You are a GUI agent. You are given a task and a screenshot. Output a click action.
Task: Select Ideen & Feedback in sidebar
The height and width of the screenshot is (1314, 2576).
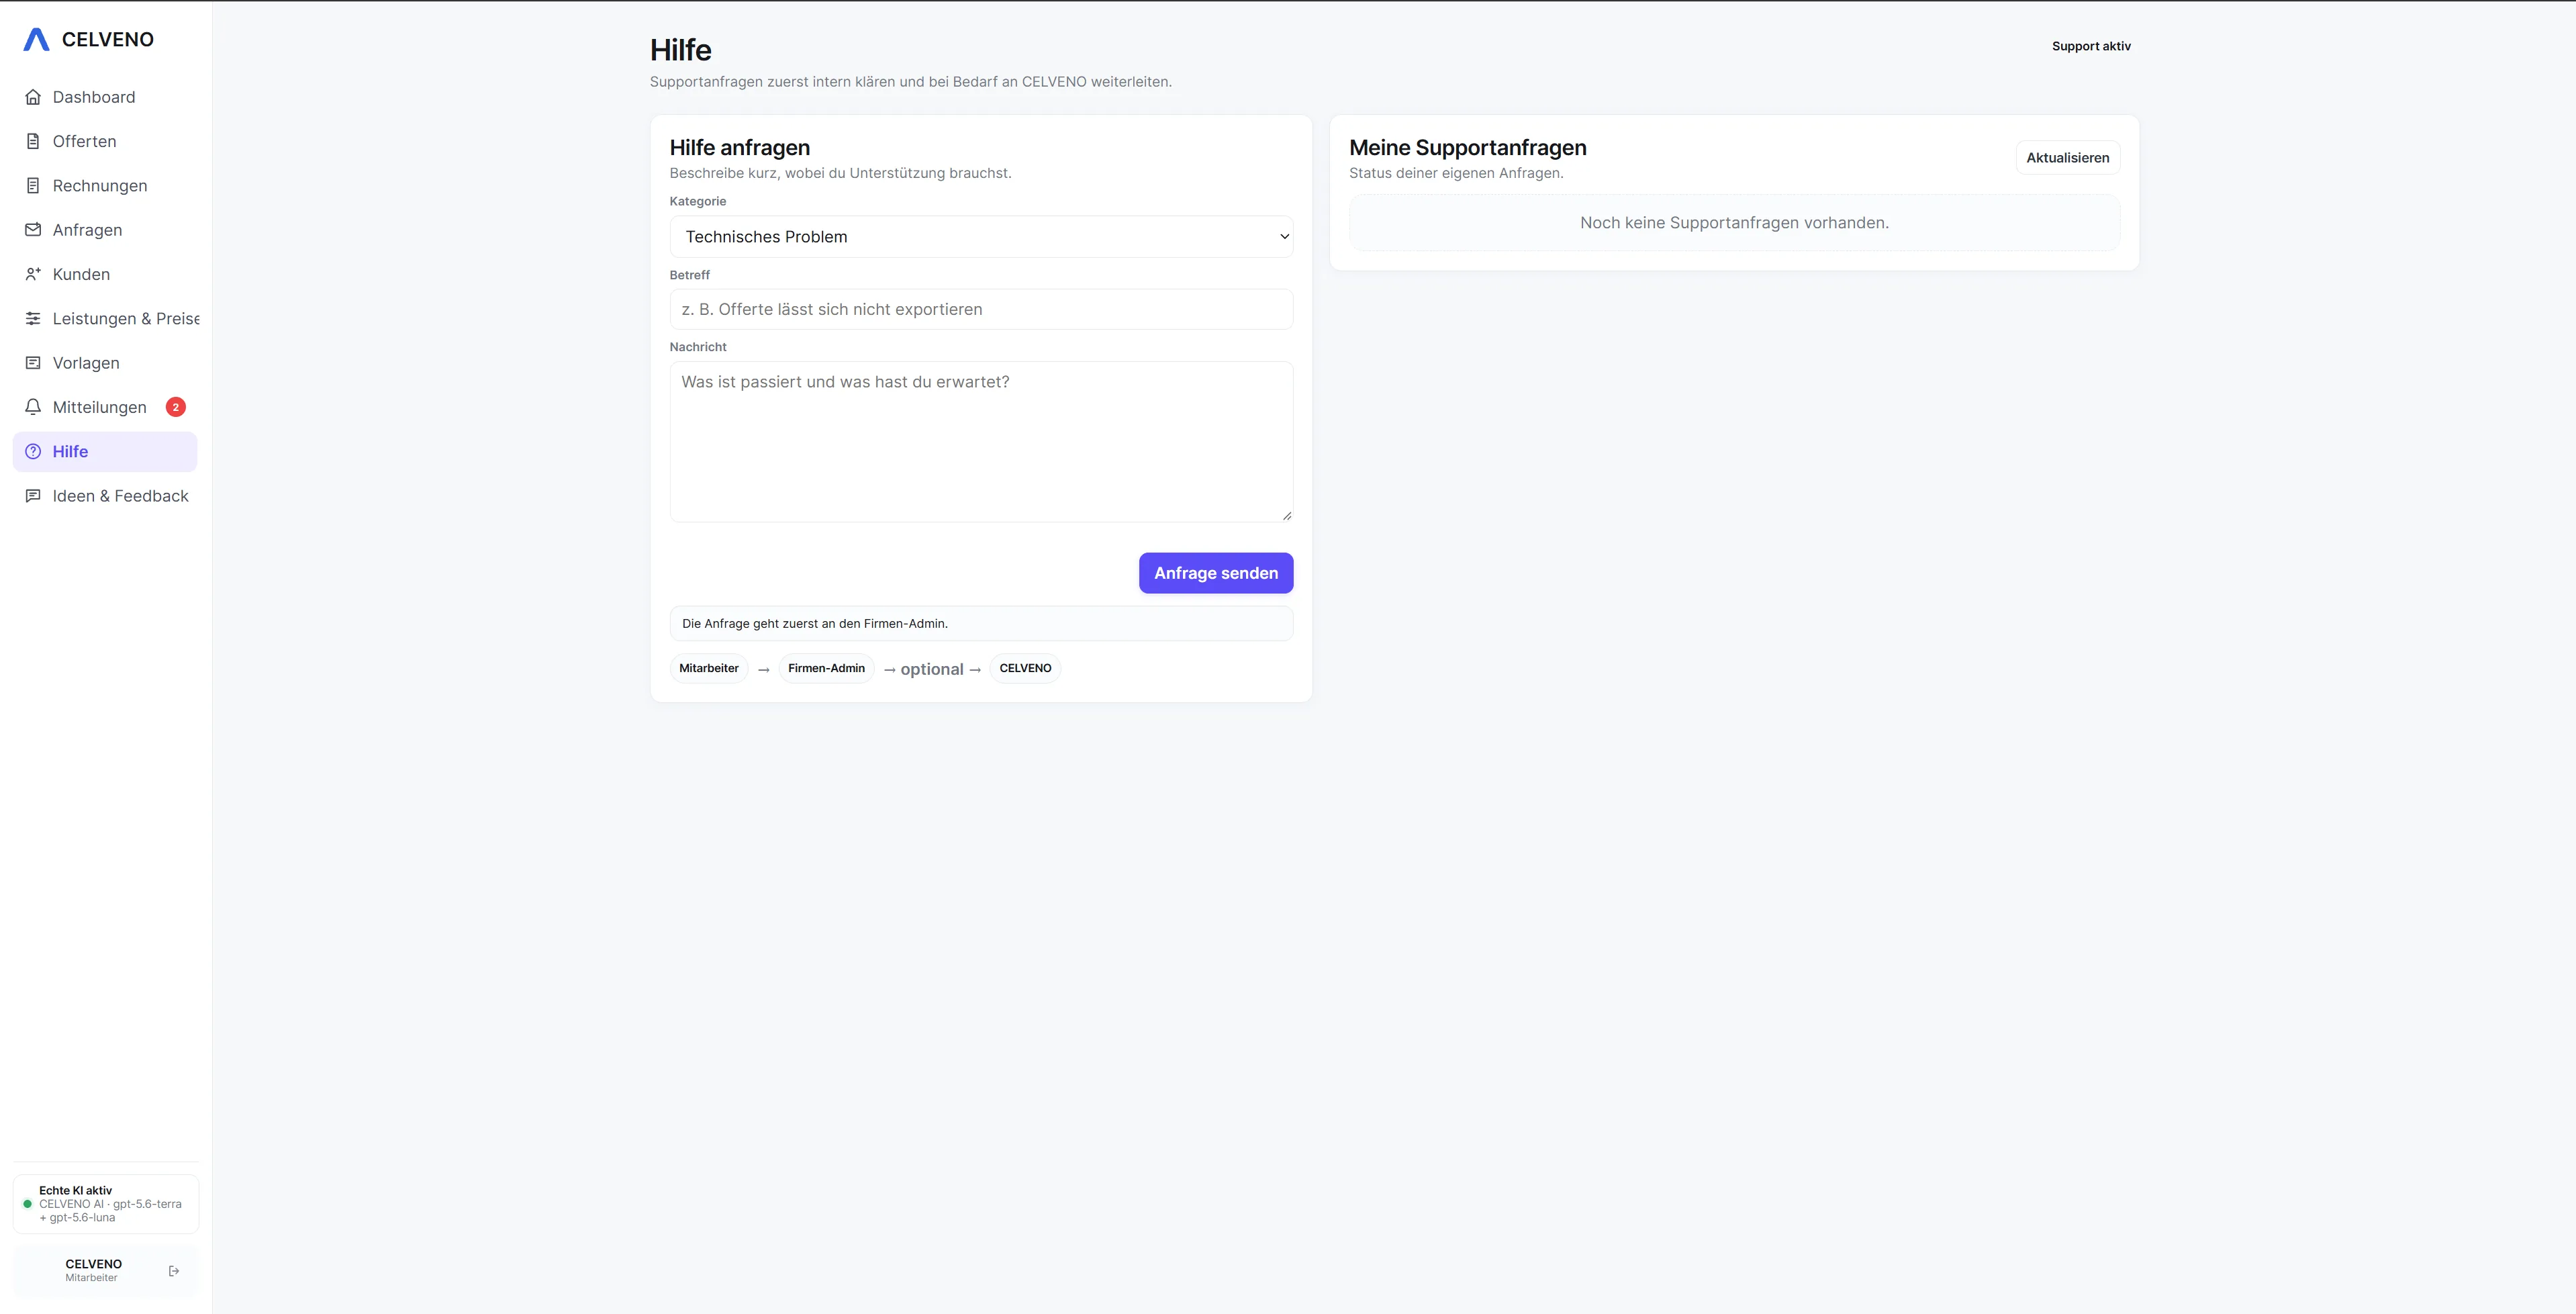(x=105, y=496)
